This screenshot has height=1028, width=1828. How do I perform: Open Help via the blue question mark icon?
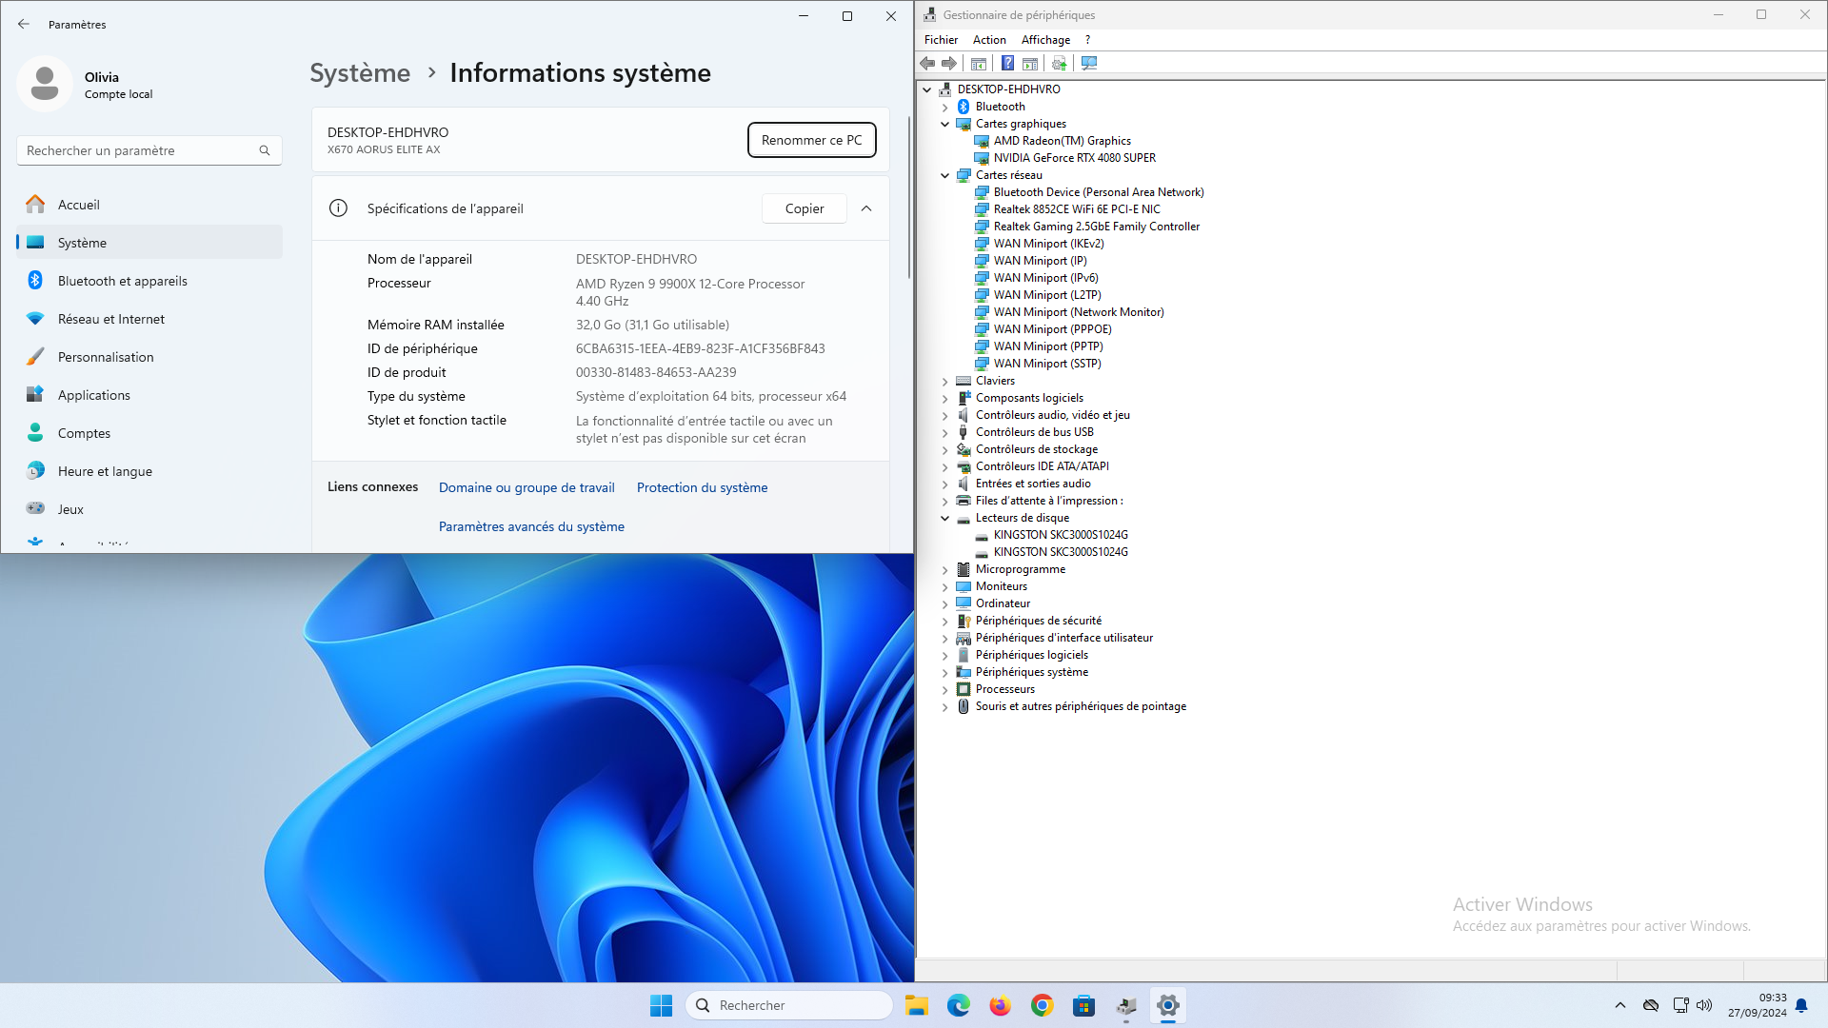pyautogui.click(x=1007, y=64)
